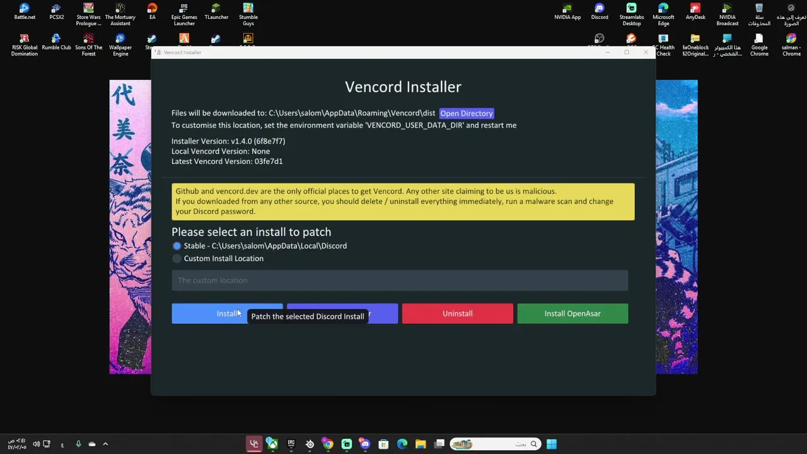Image resolution: width=807 pixels, height=454 pixels.
Task: Click the Windows Start button
Action: (552, 444)
